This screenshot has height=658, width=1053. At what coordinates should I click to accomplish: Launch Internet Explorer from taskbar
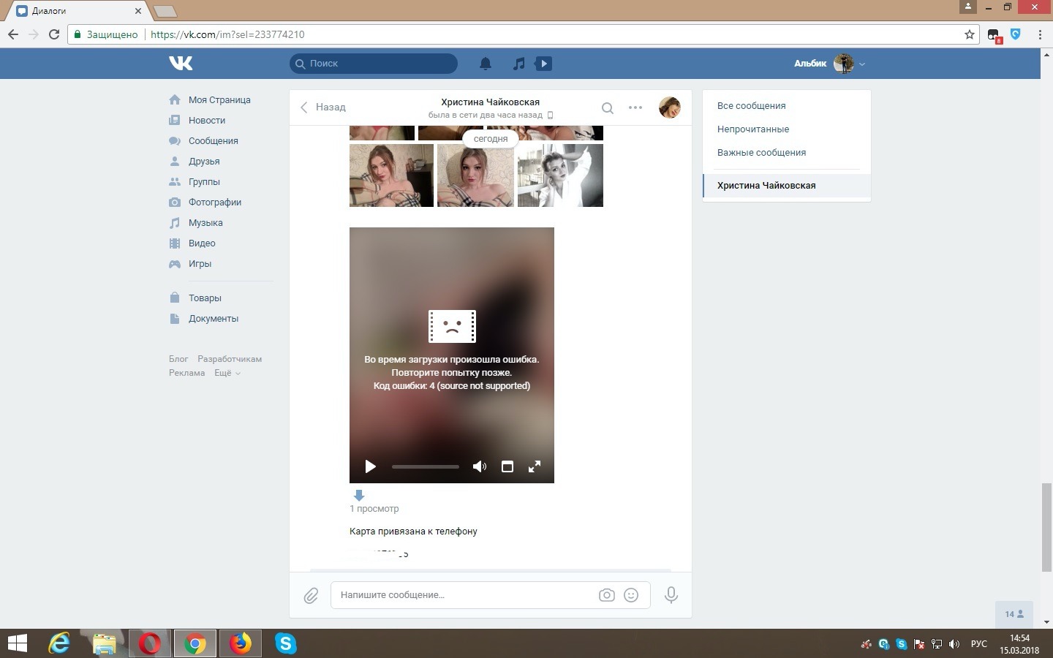click(x=59, y=643)
